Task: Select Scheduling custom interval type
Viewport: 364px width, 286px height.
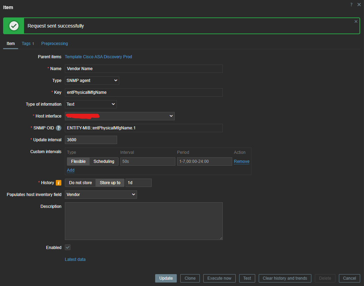Action: coord(104,161)
